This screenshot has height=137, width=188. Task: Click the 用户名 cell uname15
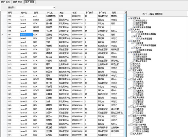(26, 64)
